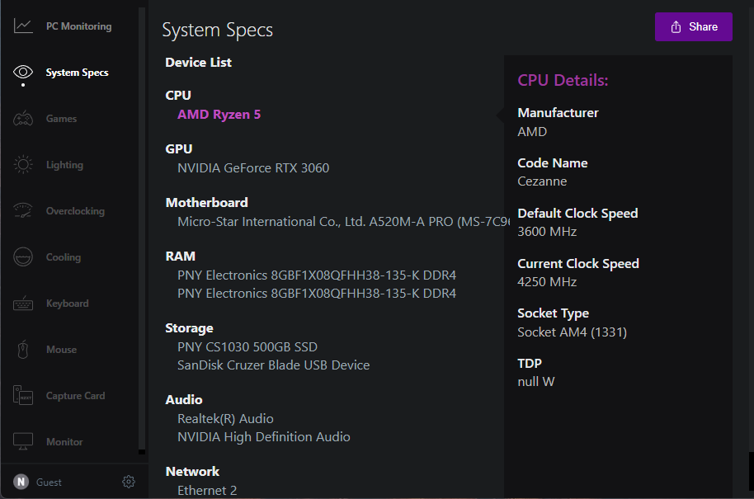The image size is (754, 499).
Task: Open settings with the gear icon
Action: point(129,482)
